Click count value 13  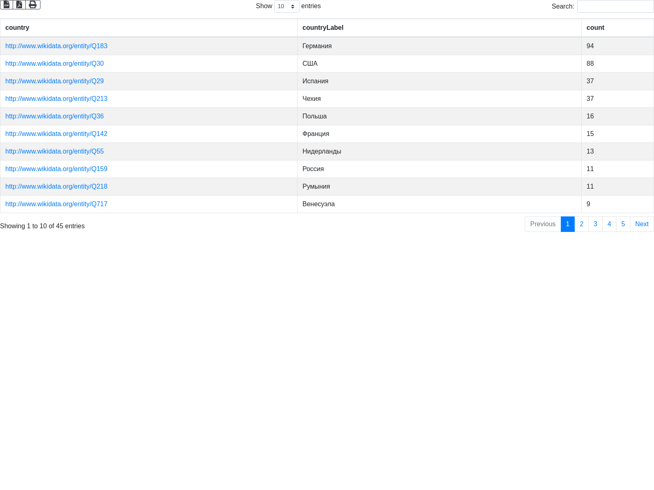click(590, 151)
